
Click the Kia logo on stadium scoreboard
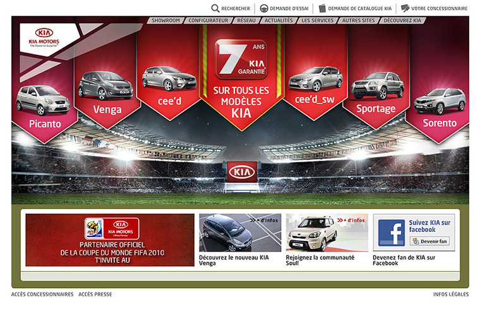[242, 172]
